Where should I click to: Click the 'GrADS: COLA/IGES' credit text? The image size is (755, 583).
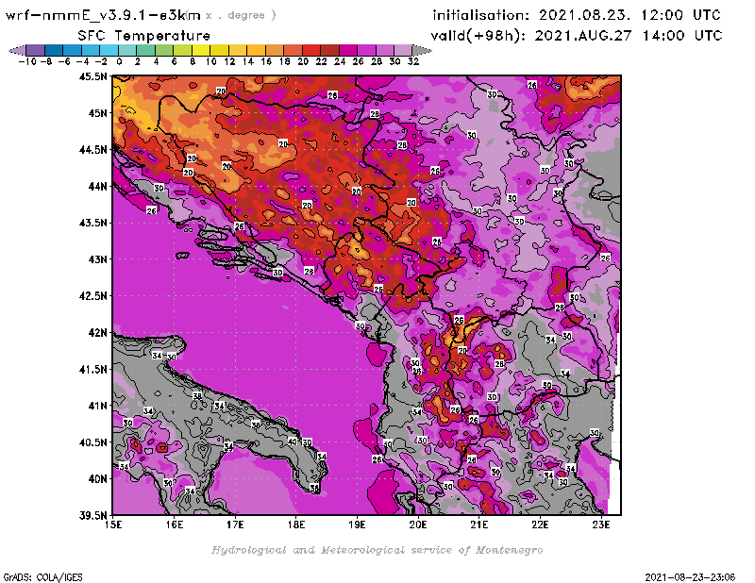42,577
